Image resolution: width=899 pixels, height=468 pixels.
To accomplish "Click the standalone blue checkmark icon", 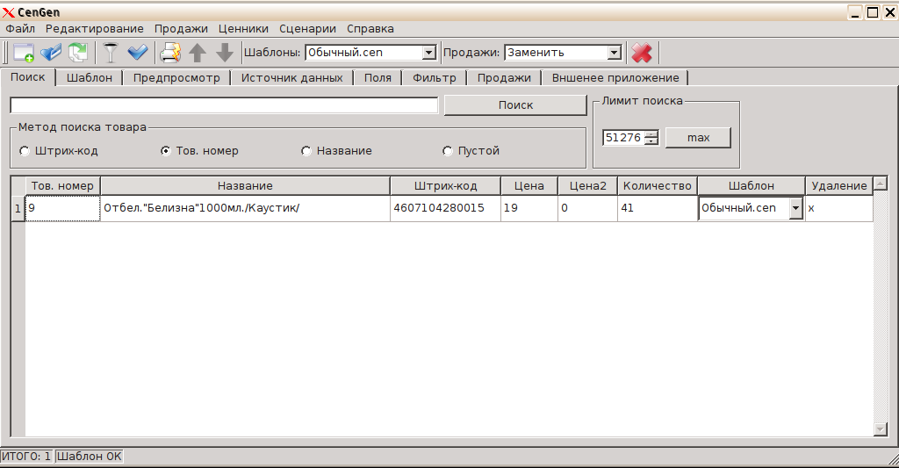I will click(138, 53).
